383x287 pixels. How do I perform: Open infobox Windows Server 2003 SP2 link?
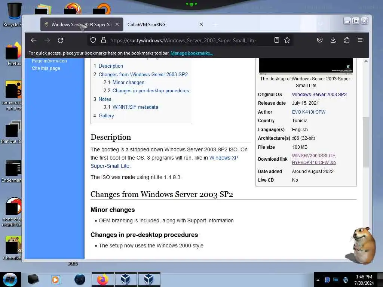(319, 95)
